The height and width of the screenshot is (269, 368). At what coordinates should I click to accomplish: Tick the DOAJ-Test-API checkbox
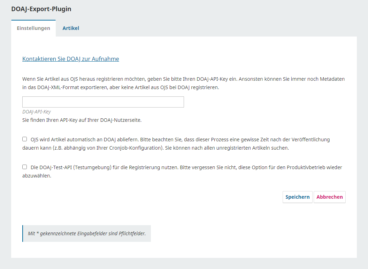(x=25, y=167)
